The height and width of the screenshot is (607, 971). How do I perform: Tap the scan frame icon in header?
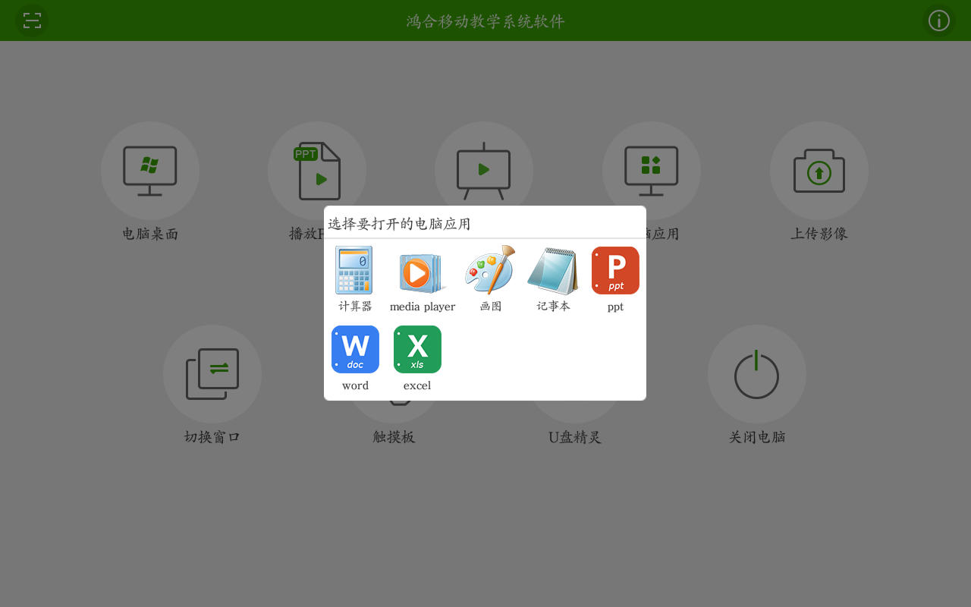[x=32, y=20]
